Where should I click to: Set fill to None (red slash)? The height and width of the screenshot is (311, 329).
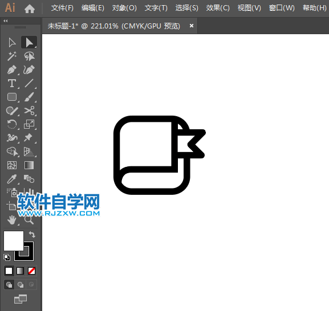coord(31,271)
